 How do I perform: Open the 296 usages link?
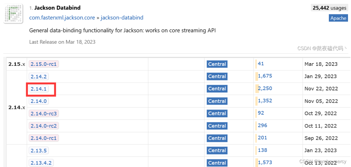(x=263, y=125)
